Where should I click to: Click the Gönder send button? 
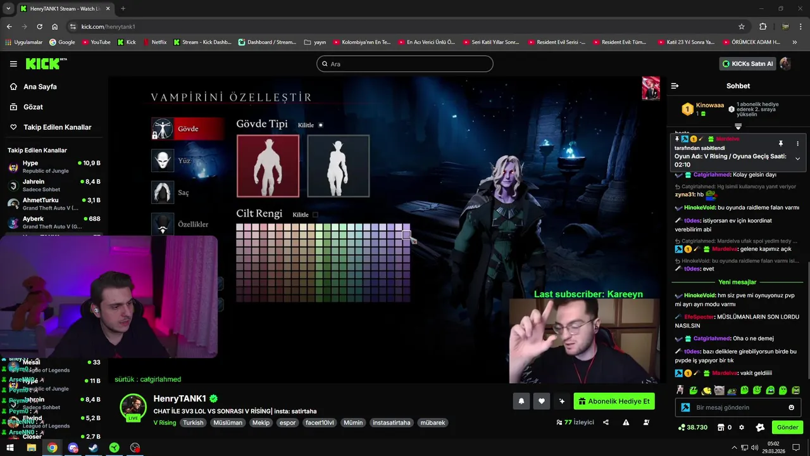tap(787, 427)
